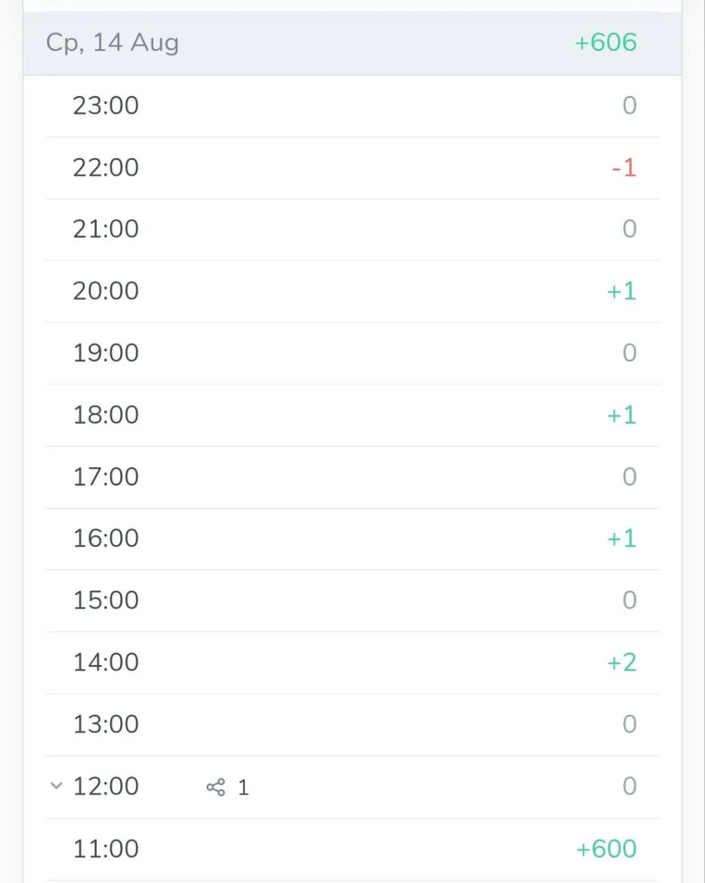Screen dimensions: 705x883
Task: Click the Cp, 14 Aug date header
Action: tap(112, 43)
